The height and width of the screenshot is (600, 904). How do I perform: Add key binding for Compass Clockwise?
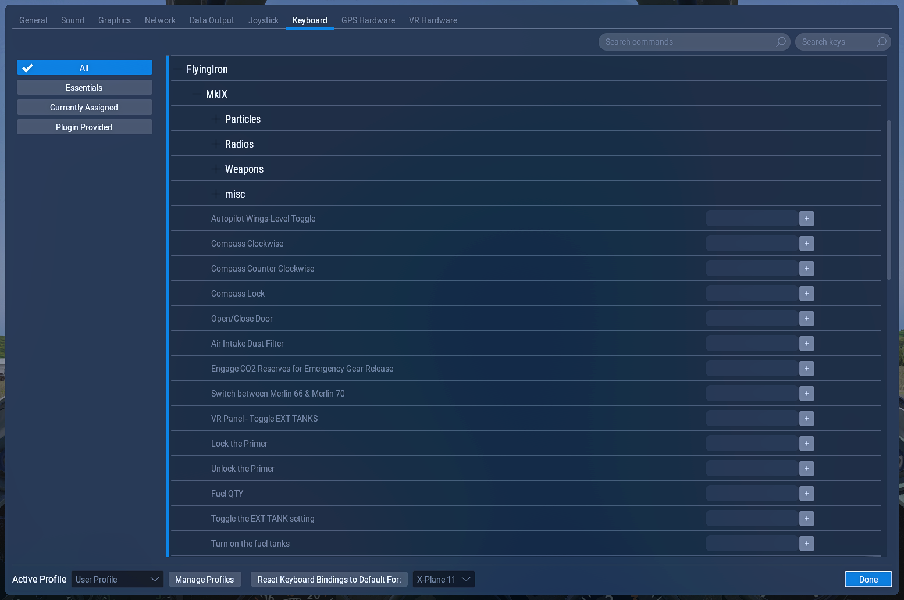806,244
